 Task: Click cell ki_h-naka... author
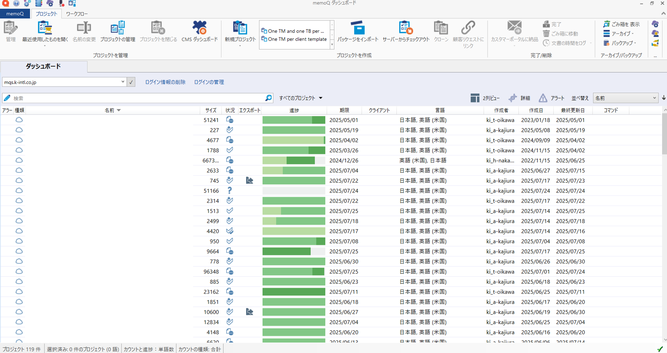500,160
